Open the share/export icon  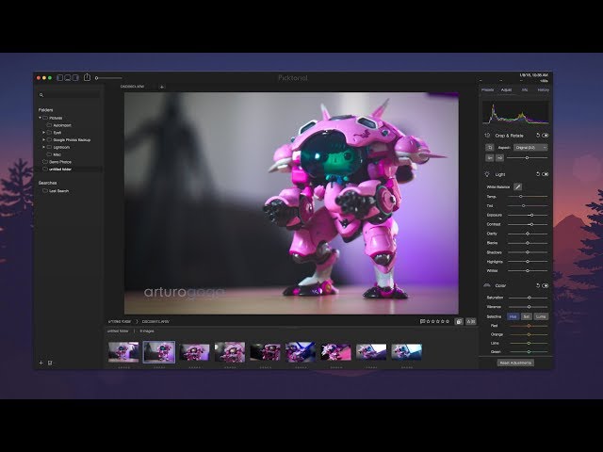tap(87, 77)
